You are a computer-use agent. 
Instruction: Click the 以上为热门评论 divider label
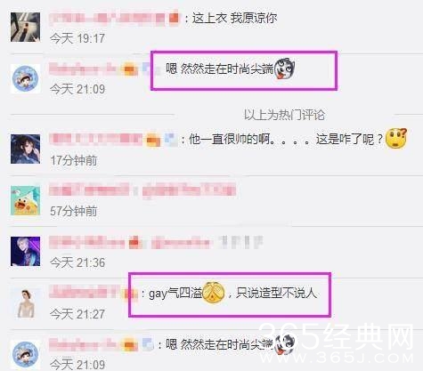pos(284,115)
